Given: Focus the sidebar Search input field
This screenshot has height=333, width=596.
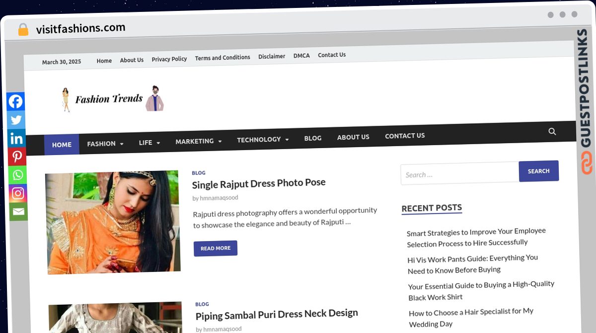Looking at the screenshot, I should point(460,174).
